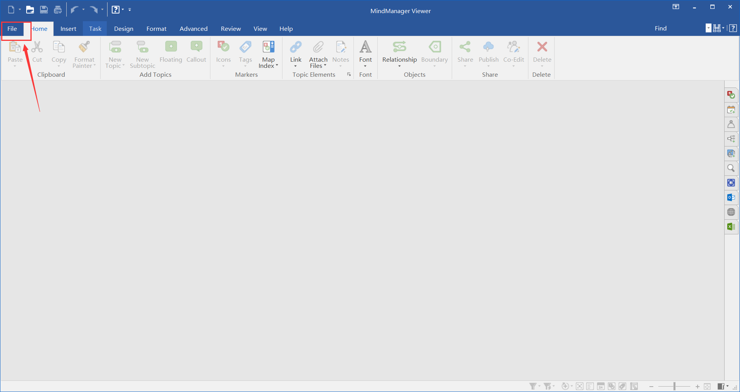Expand the New document dropdown arrow
The width and height of the screenshot is (740, 392).
pyautogui.click(x=20, y=10)
